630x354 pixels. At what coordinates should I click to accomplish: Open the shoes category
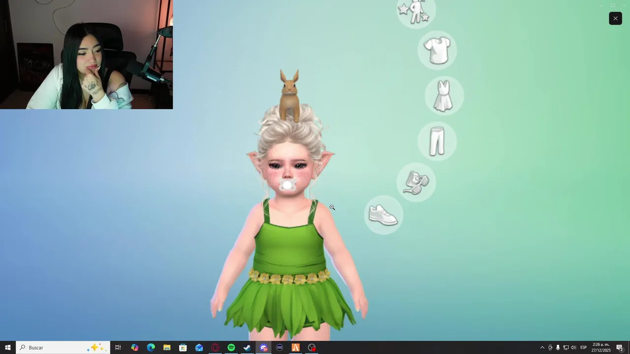383,215
